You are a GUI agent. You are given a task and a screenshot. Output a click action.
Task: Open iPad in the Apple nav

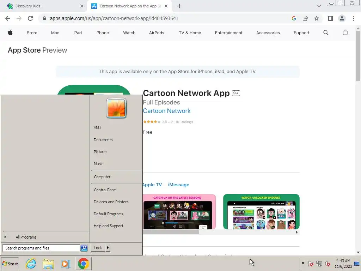[78, 33]
